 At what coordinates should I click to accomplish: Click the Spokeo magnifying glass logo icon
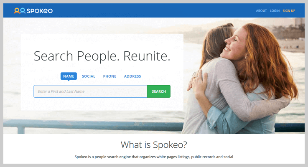(20, 10)
